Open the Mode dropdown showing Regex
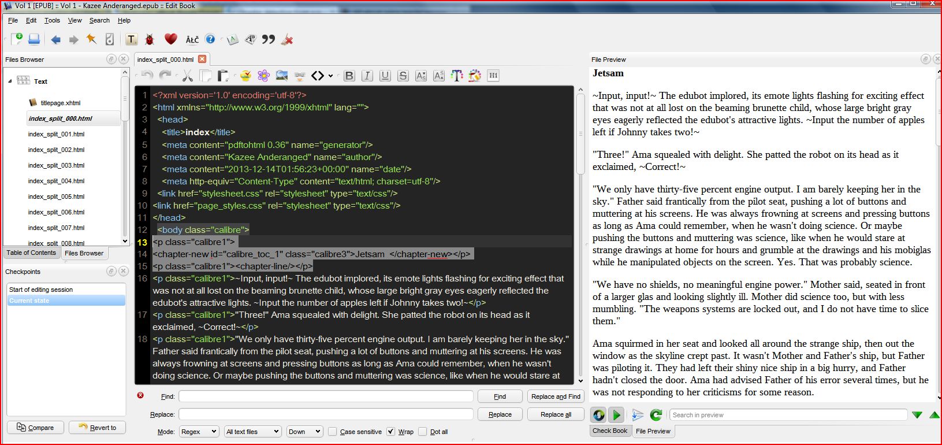This screenshot has height=445, width=942. (199, 432)
